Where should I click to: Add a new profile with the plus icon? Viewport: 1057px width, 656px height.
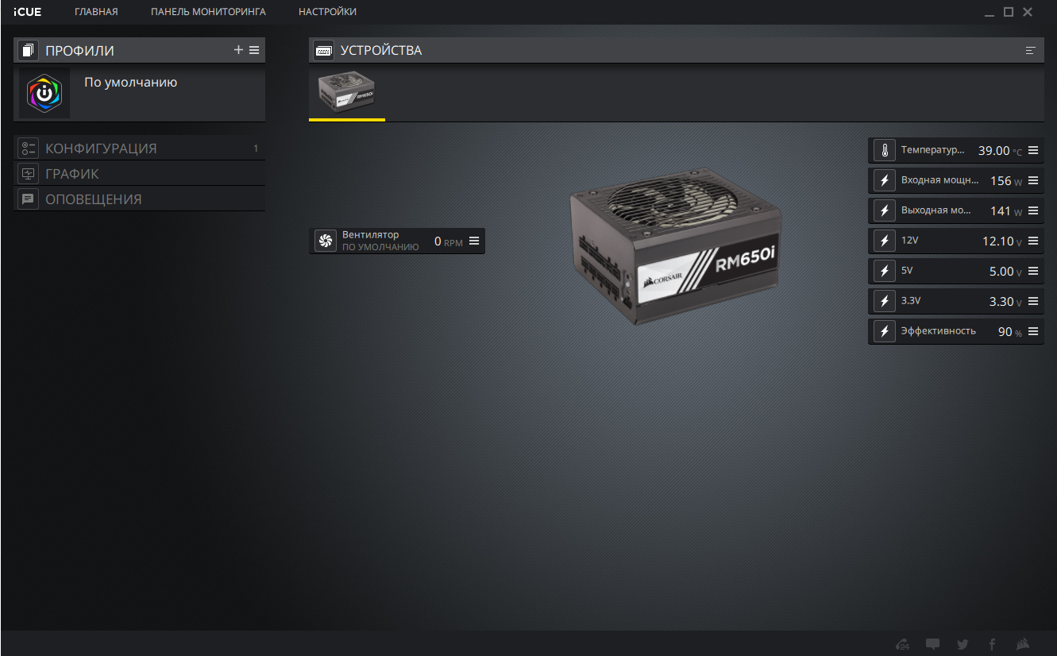pos(238,50)
